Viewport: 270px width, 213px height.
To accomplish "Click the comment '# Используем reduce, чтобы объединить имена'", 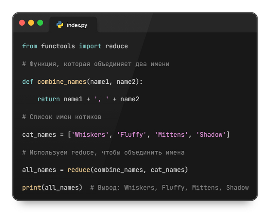I will coord(103,152).
